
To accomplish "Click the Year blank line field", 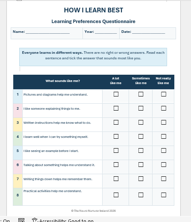I will pos(106,32).
